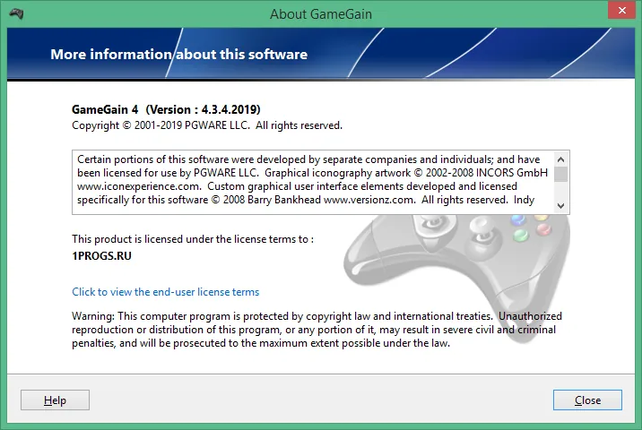Click the 'More information about this software' header
The width and height of the screenshot is (642, 430).
coord(179,55)
